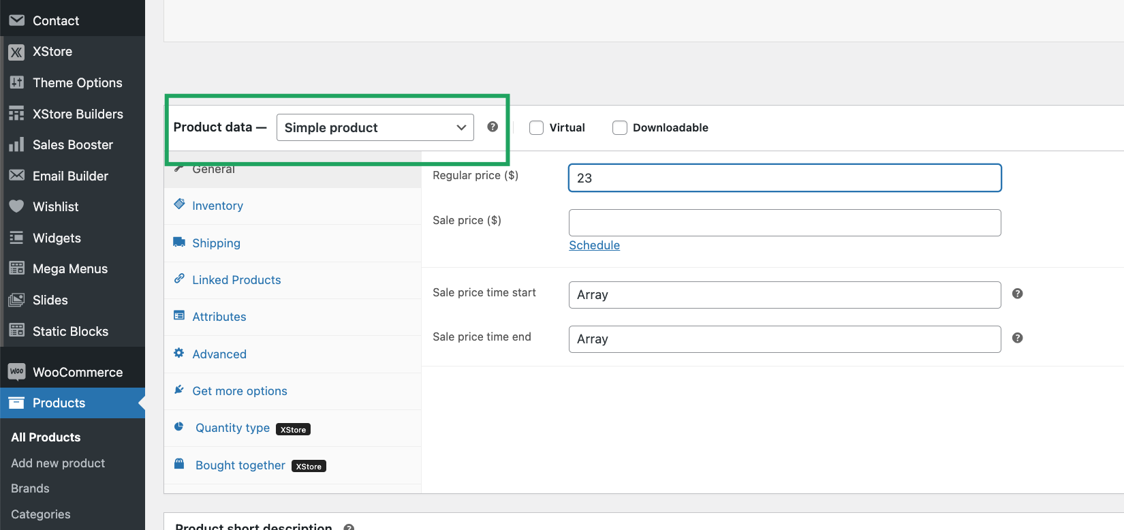Click the Products menu label text
The image size is (1124, 530).
coord(59,403)
